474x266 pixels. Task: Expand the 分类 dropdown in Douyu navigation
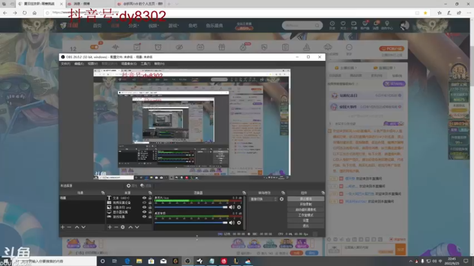[x=134, y=25]
